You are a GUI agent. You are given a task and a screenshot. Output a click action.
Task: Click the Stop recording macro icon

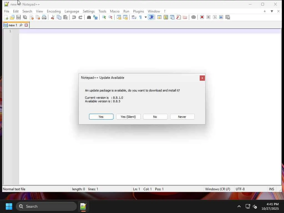click(x=208, y=17)
